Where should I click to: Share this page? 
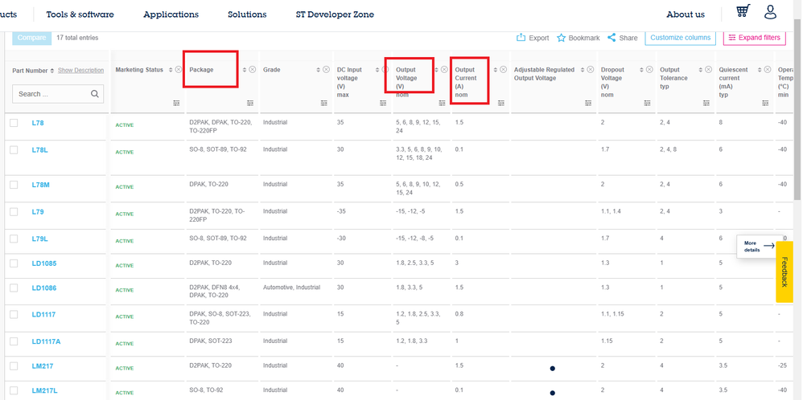pos(622,38)
